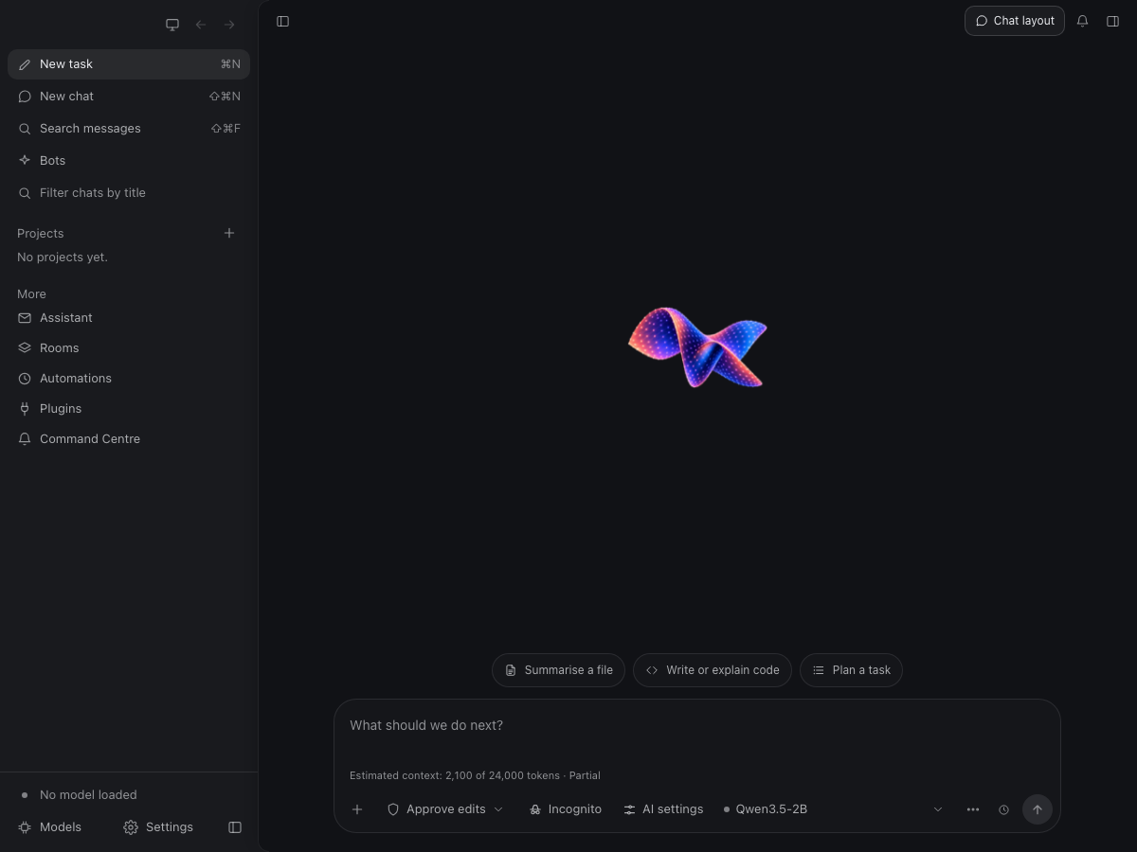Select the Qwen3.5-2B model selector

click(x=766, y=809)
